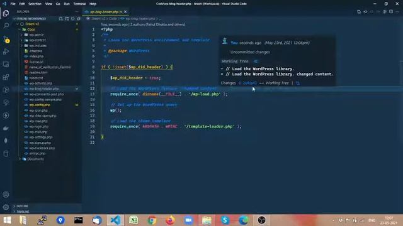This screenshot has height=226, width=403.
Task: Open changes with previous revision icon
Action: pyautogui.click(x=365, y=12)
